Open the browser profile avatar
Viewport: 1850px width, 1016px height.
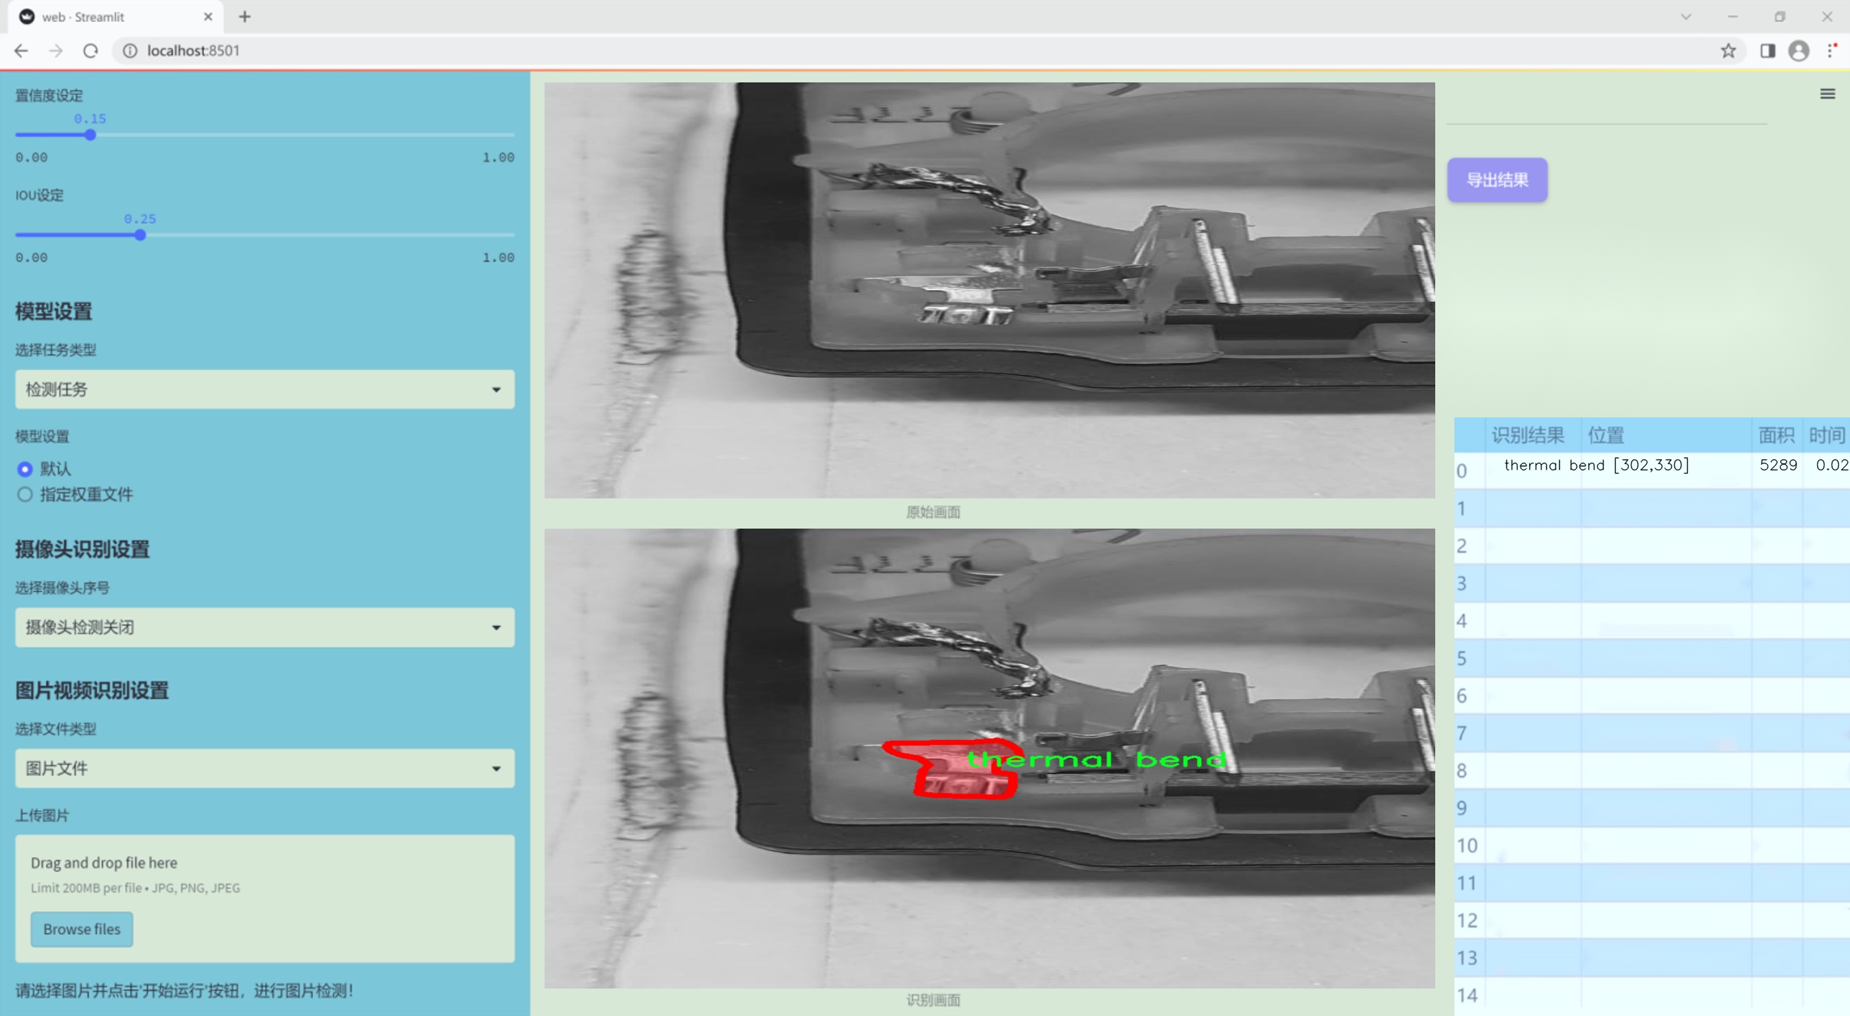[1798, 51]
